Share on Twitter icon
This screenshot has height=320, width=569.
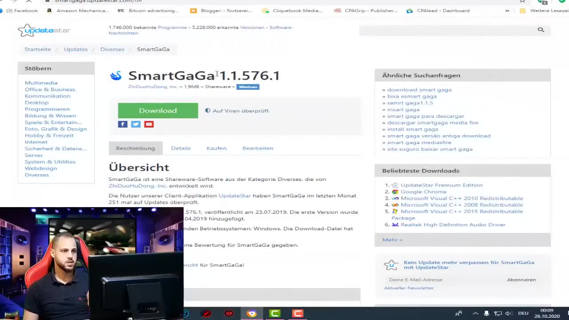tap(136, 124)
